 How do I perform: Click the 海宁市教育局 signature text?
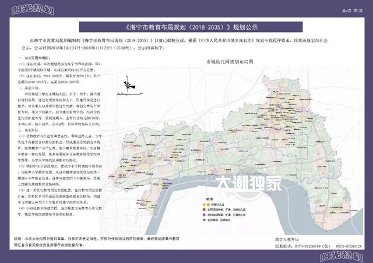[x=287, y=239]
